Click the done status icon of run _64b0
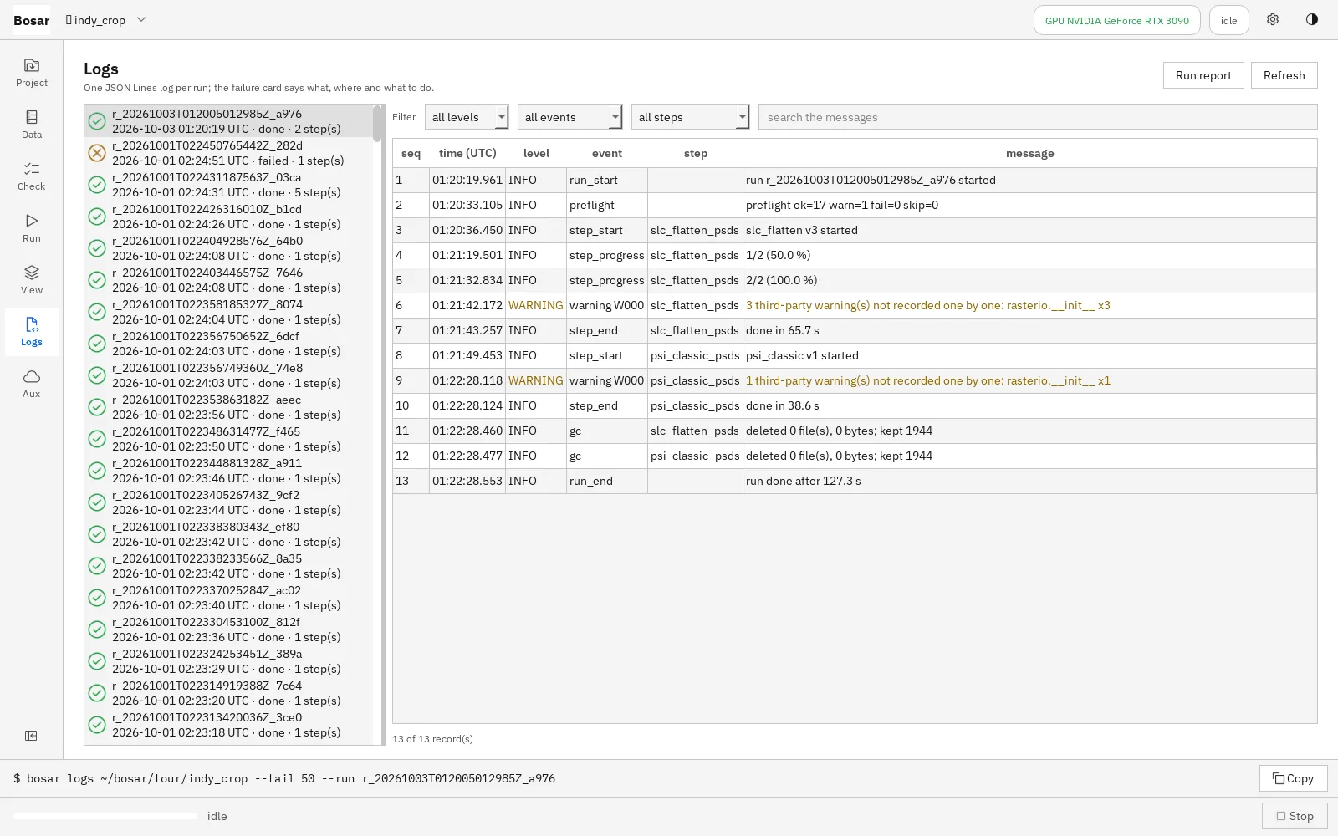This screenshot has height=836, width=1338. [97, 248]
